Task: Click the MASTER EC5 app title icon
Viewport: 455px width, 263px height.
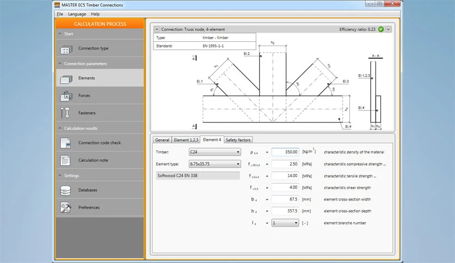Action: (57, 5)
